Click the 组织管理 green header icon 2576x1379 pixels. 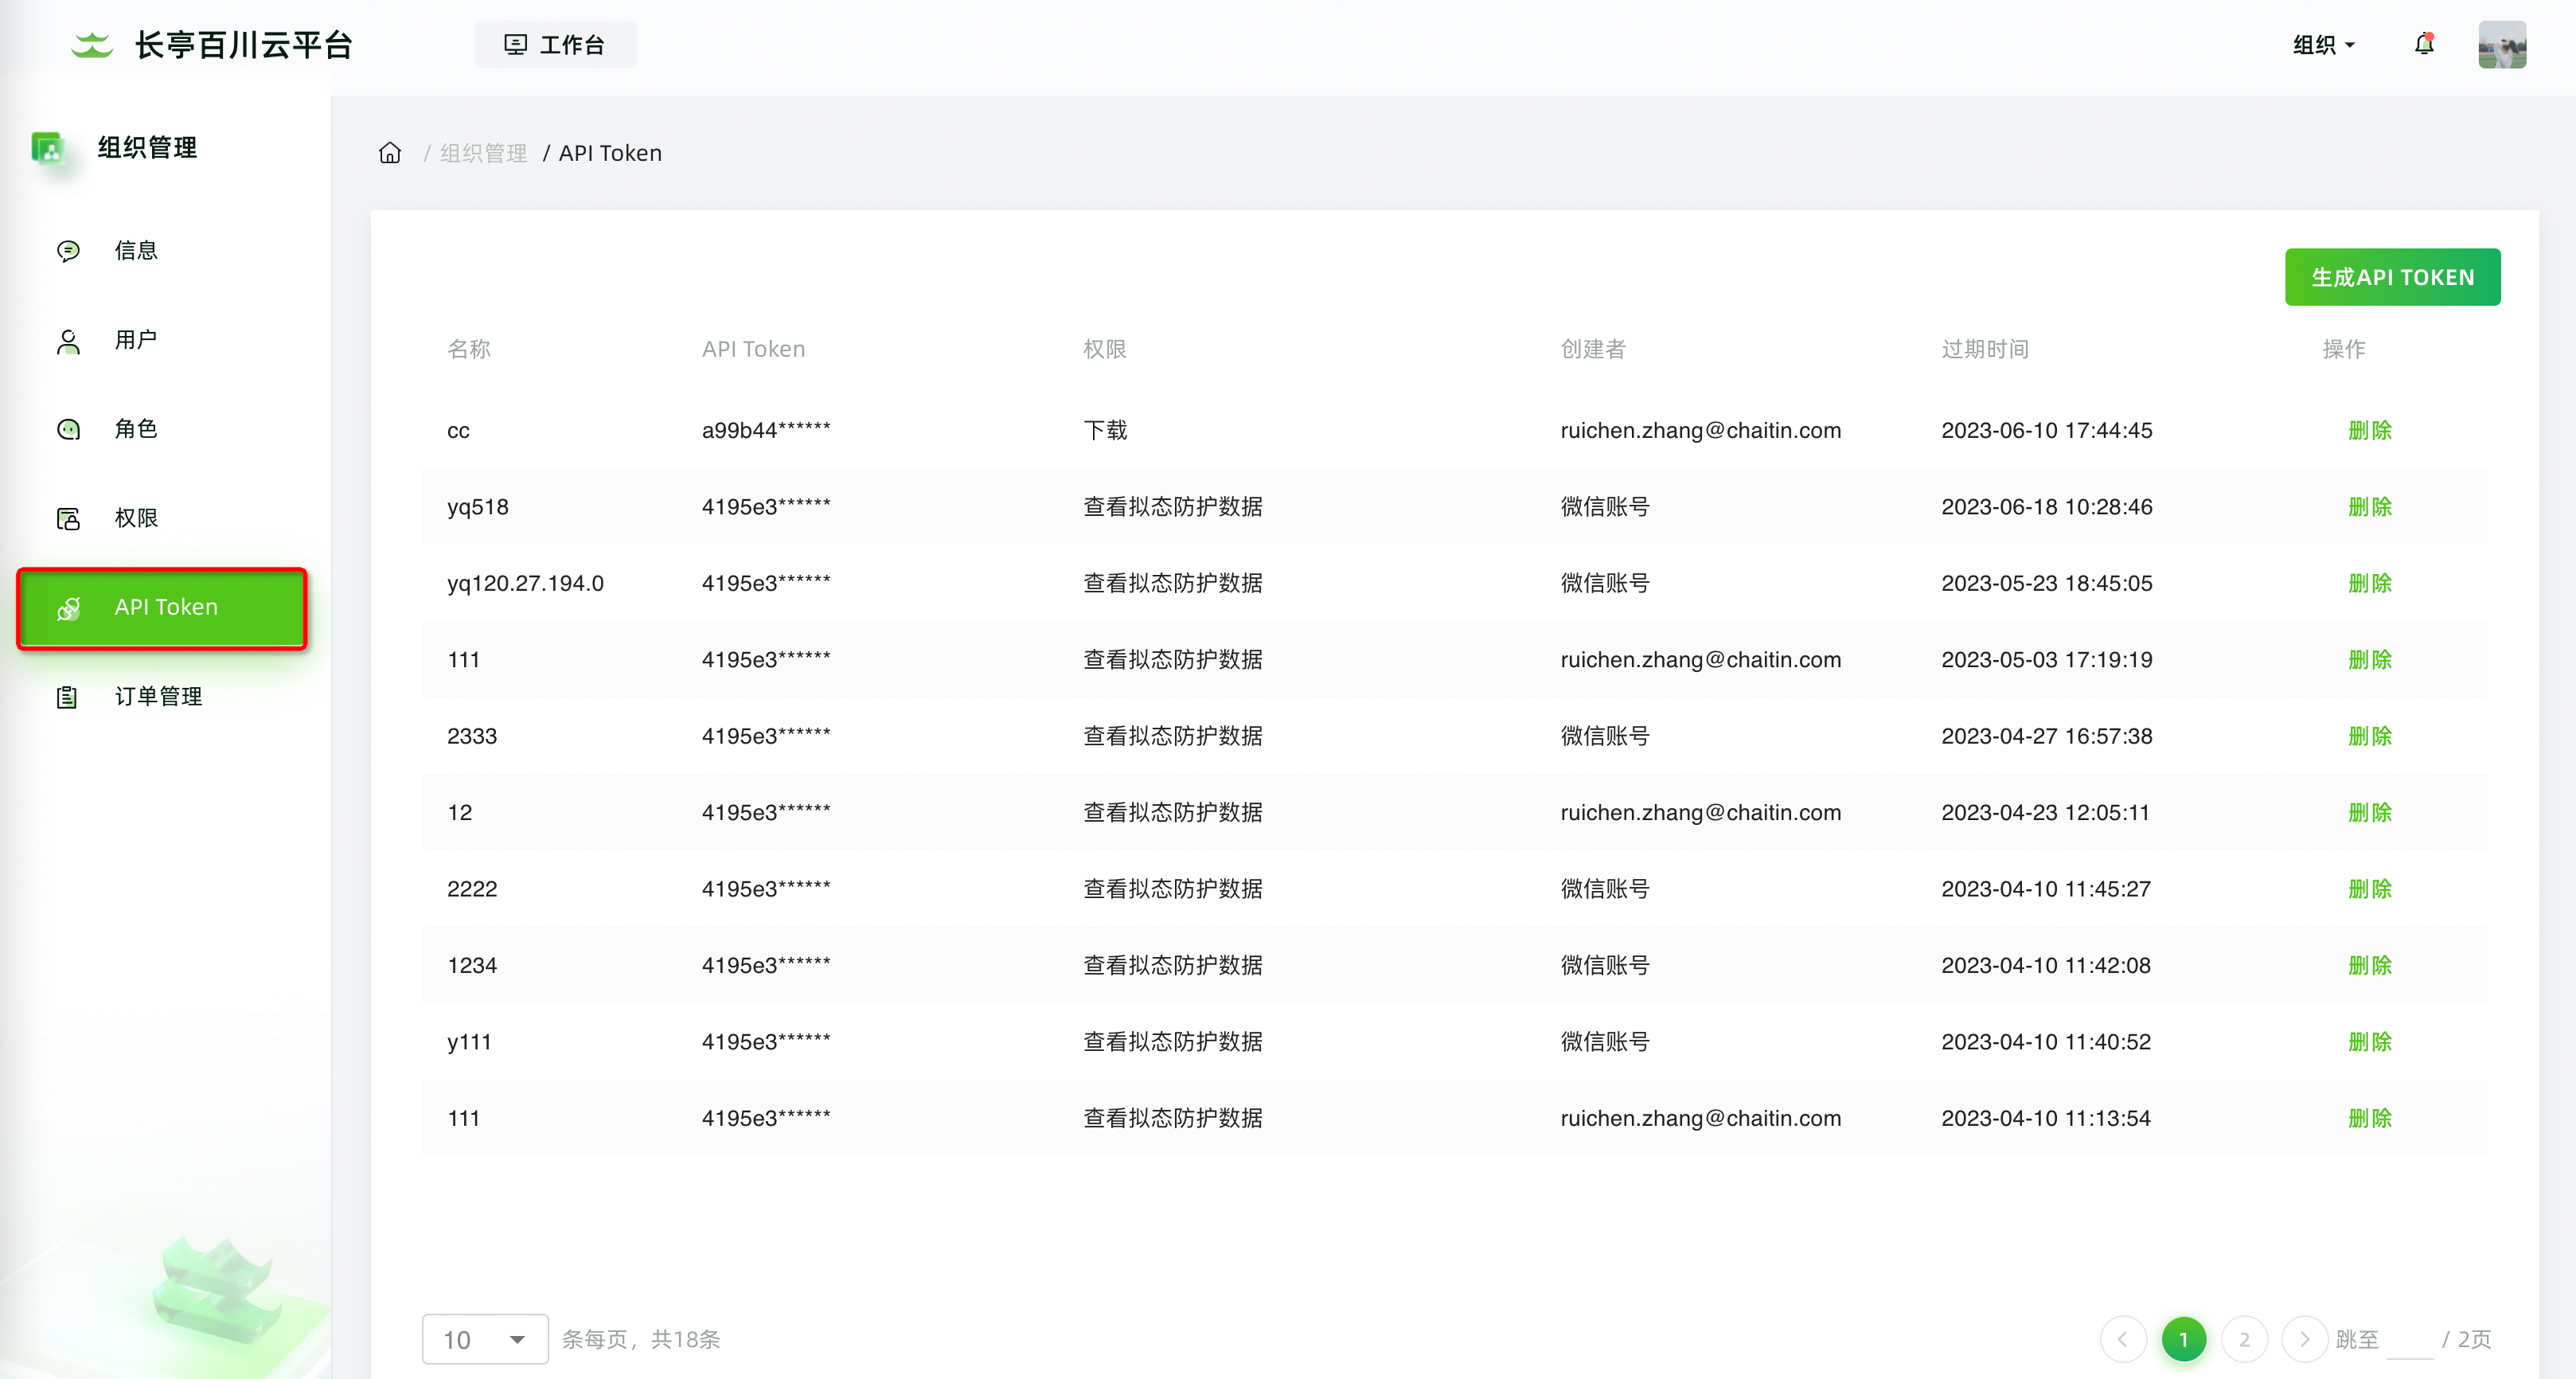click(48, 148)
